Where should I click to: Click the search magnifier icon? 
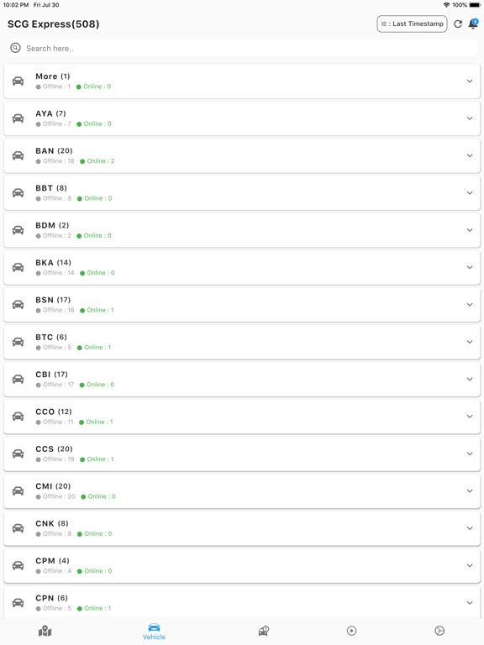(x=15, y=48)
